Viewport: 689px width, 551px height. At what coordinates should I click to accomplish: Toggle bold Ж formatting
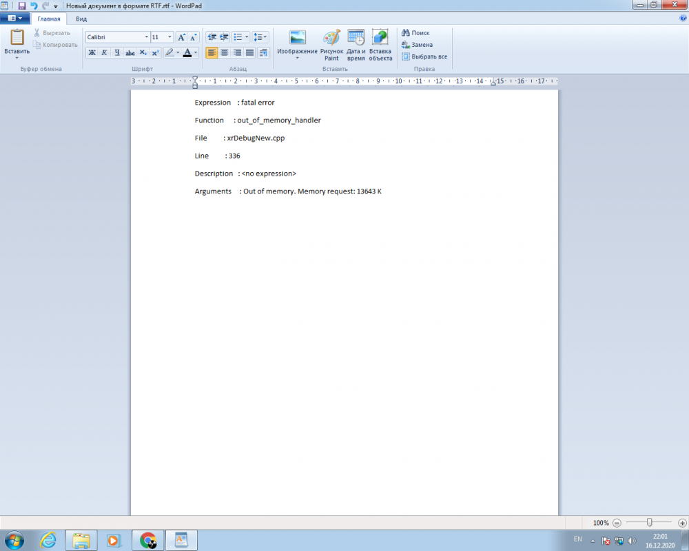(92, 53)
